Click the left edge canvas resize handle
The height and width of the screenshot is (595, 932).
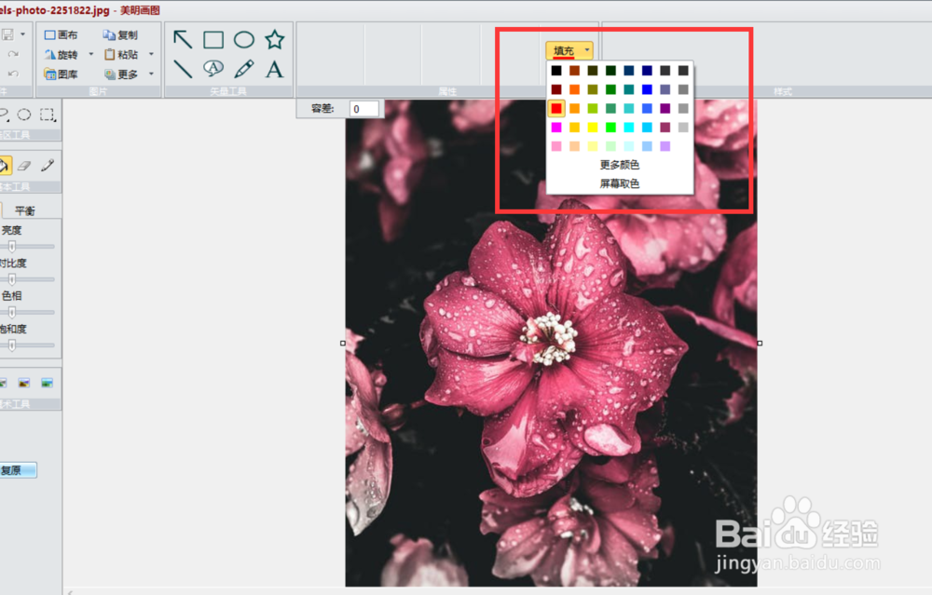click(343, 344)
